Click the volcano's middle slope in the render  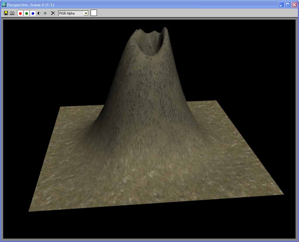[146, 96]
